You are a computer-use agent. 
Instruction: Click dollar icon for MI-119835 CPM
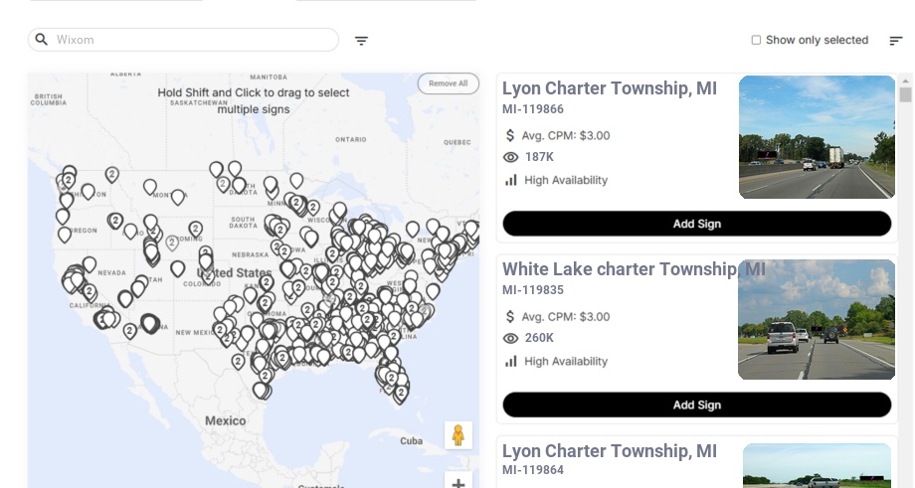tap(510, 316)
